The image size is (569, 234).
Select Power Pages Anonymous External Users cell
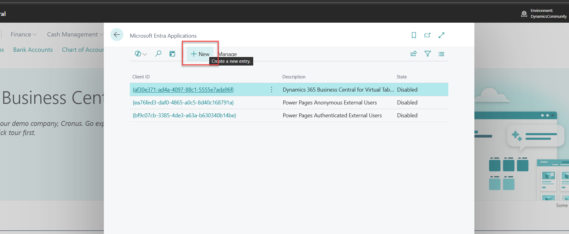coord(330,103)
